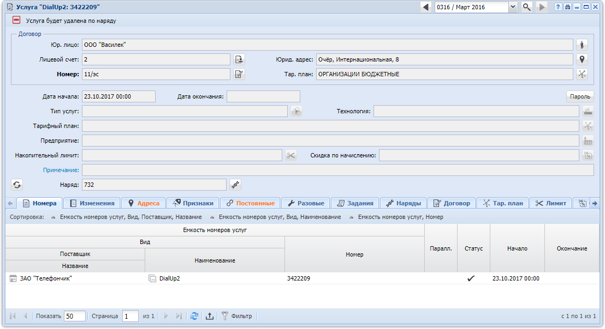Click the network icon next to ОРГАНИЗАЦИИ БЮДЖЕТНЫЕ
The width and height of the screenshot is (605, 329).
point(582,74)
